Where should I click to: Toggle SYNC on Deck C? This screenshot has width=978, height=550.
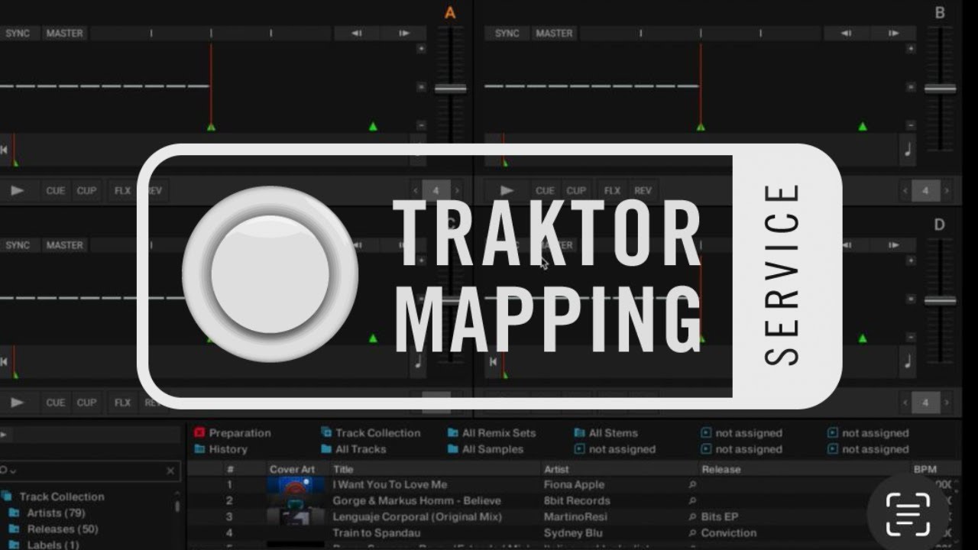click(x=18, y=245)
